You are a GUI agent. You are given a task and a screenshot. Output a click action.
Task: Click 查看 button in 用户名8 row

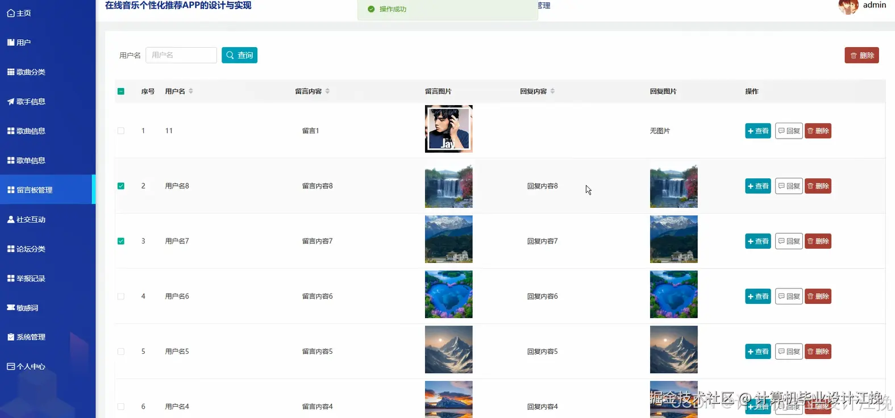pos(758,186)
